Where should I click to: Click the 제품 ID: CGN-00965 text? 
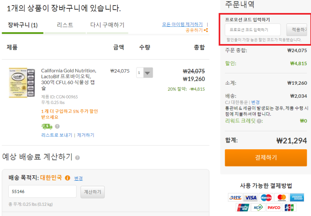(59, 97)
